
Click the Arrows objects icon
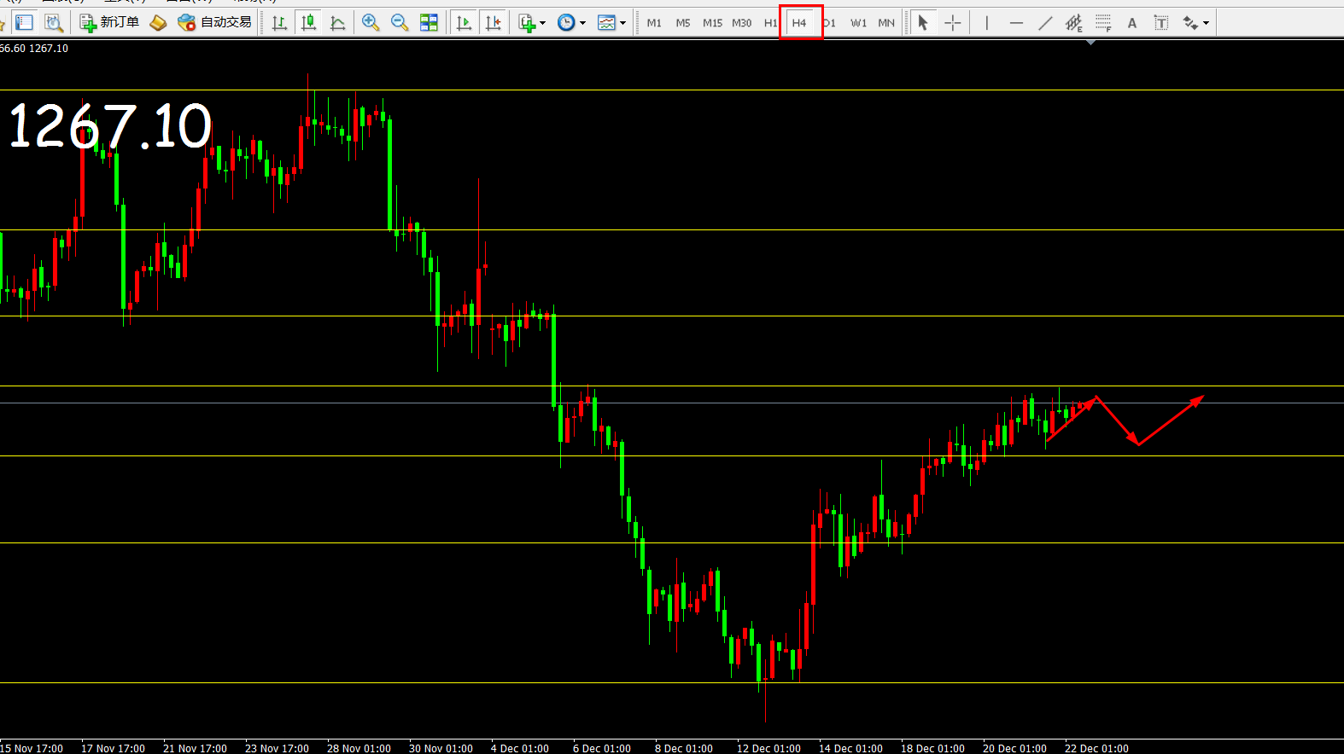point(1190,23)
